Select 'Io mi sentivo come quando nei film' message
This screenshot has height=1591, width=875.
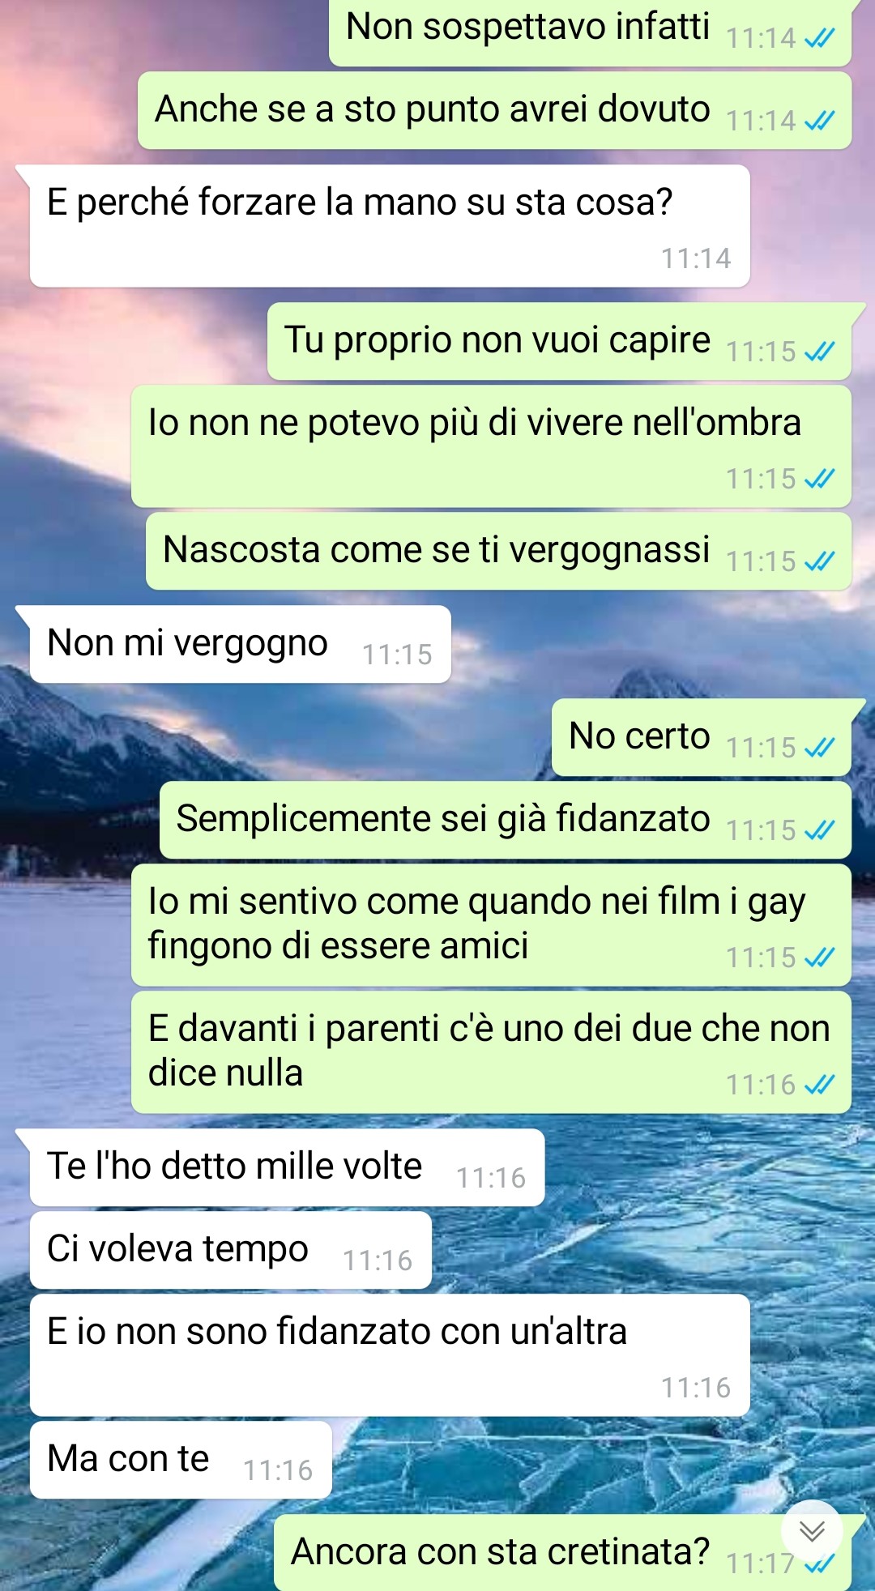[491, 925]
